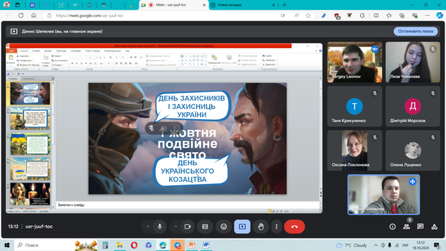Viewport: 446px width, 251px height.
Task: Open the Дизайн ribbon tab in PowerPoint
Action: pos(48,51)
